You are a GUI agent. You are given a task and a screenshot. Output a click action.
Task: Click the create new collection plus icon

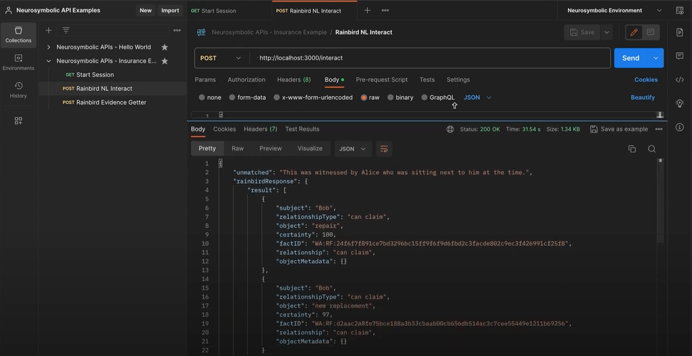click(x=49, y=30)
